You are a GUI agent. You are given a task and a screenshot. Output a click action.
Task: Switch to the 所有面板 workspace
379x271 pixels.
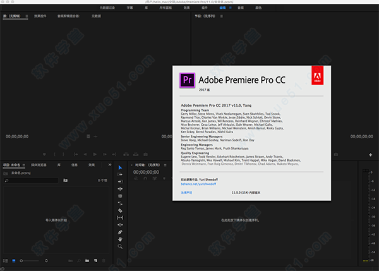pyautogui.click(x=165, y=8)
